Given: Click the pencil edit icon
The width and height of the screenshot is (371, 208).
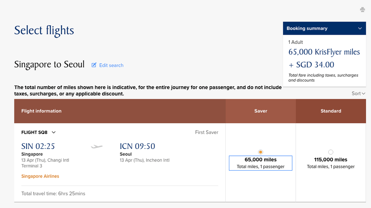Looking at the screenshot, I should pos(94,65).
